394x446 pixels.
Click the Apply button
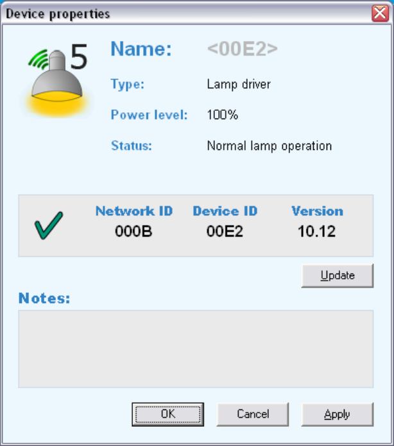pyautogui.click(x=338, y=414)
